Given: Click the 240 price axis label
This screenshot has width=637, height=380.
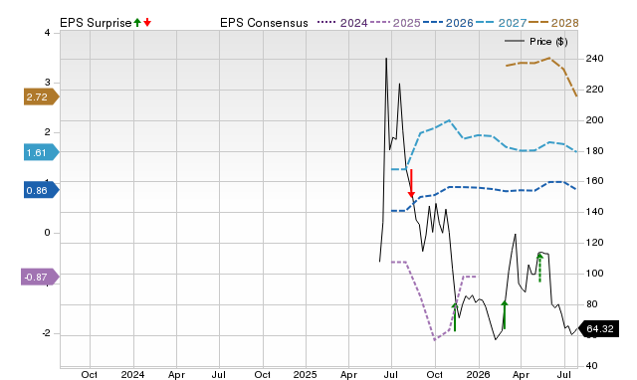Looking at the screenshot, I should (594, 59).
